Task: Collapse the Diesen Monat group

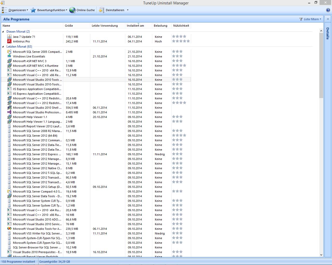Action: point(3,32)
